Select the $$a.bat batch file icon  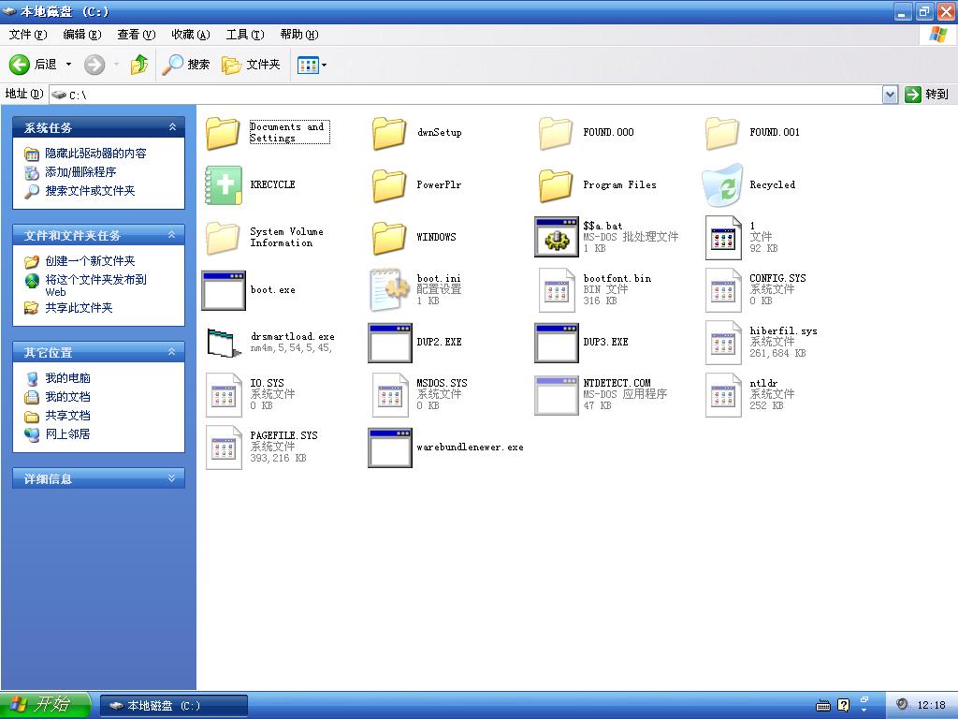557,238
